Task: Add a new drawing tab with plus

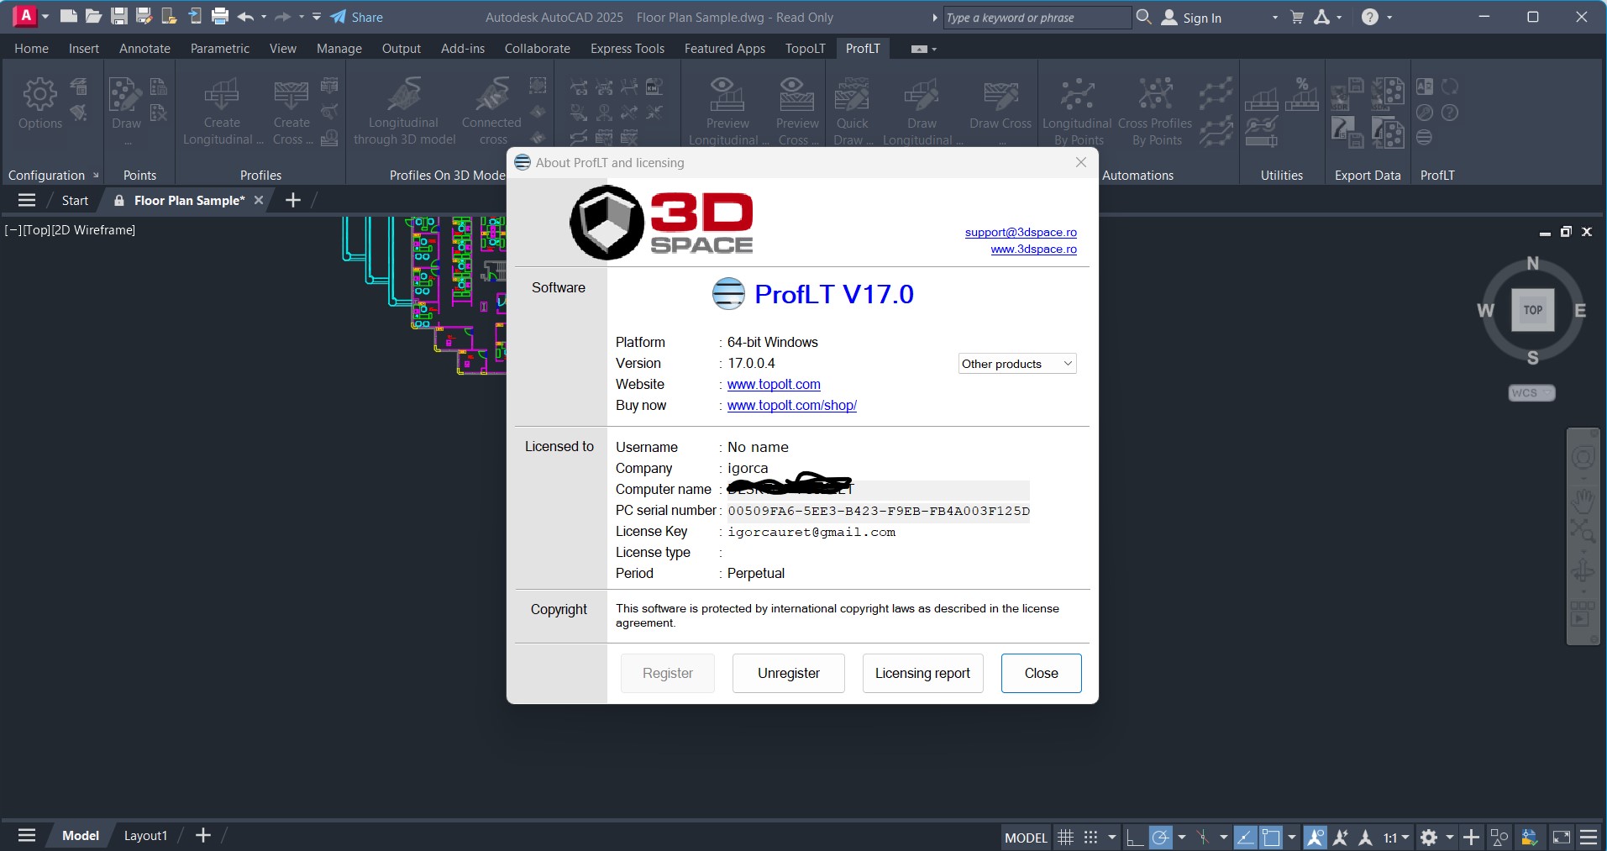Action: click(x=293, y=200)
